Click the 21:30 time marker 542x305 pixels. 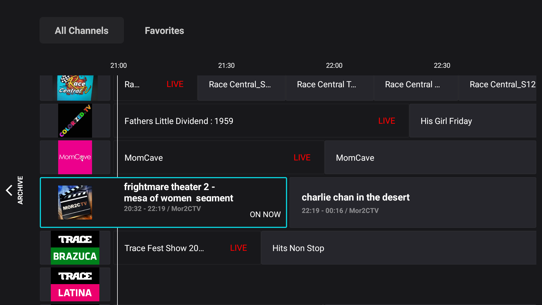tap(226, 66)
